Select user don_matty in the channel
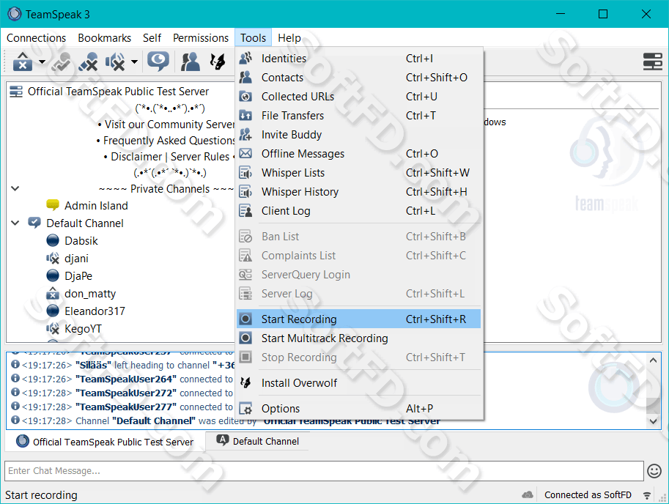 coord(90,294)
